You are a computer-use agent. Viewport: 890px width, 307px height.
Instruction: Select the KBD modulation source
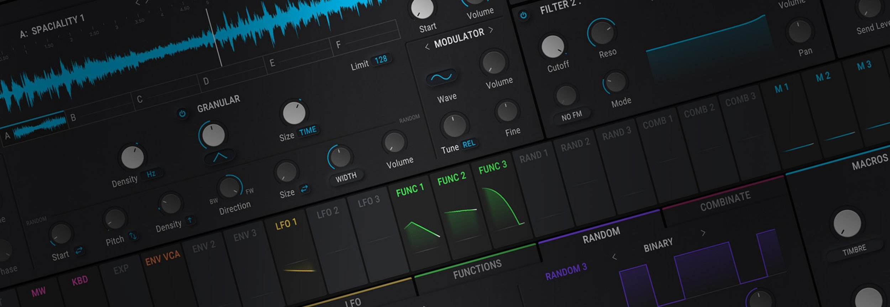80,281
